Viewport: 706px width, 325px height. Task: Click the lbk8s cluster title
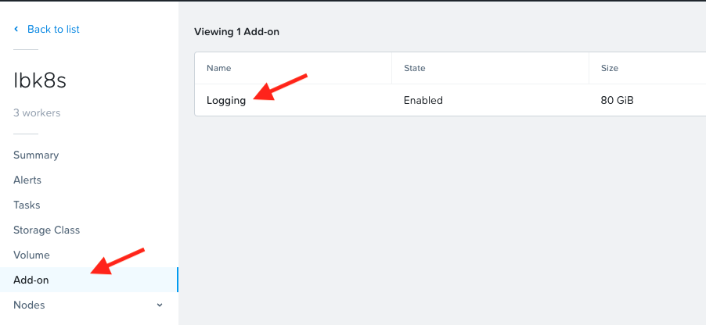tap(37, 80)
